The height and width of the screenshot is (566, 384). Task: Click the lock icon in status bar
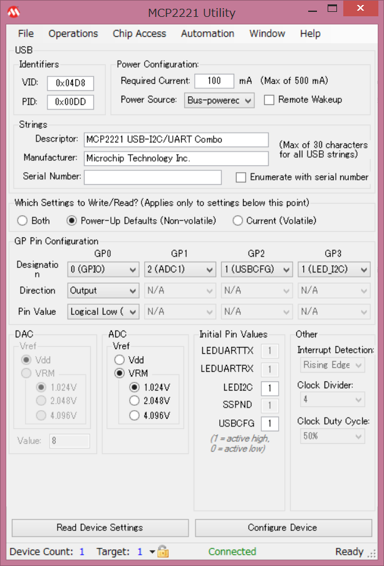163,551
